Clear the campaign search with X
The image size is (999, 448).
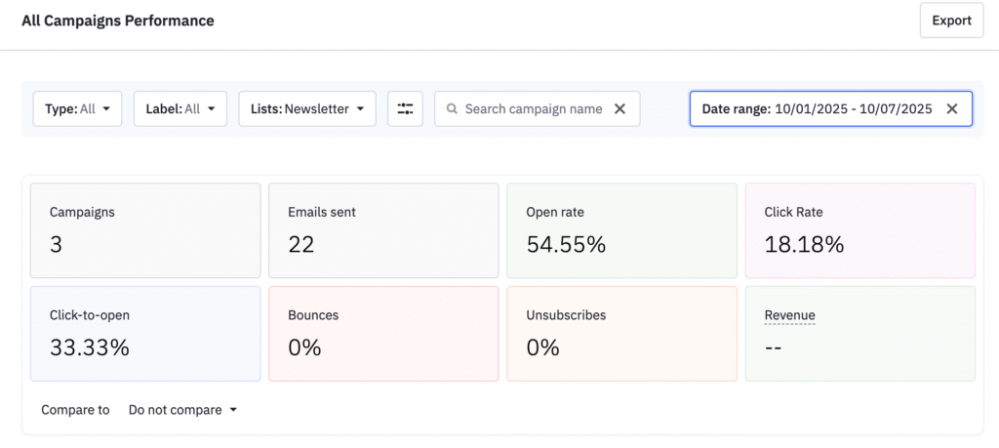(619, 109)
